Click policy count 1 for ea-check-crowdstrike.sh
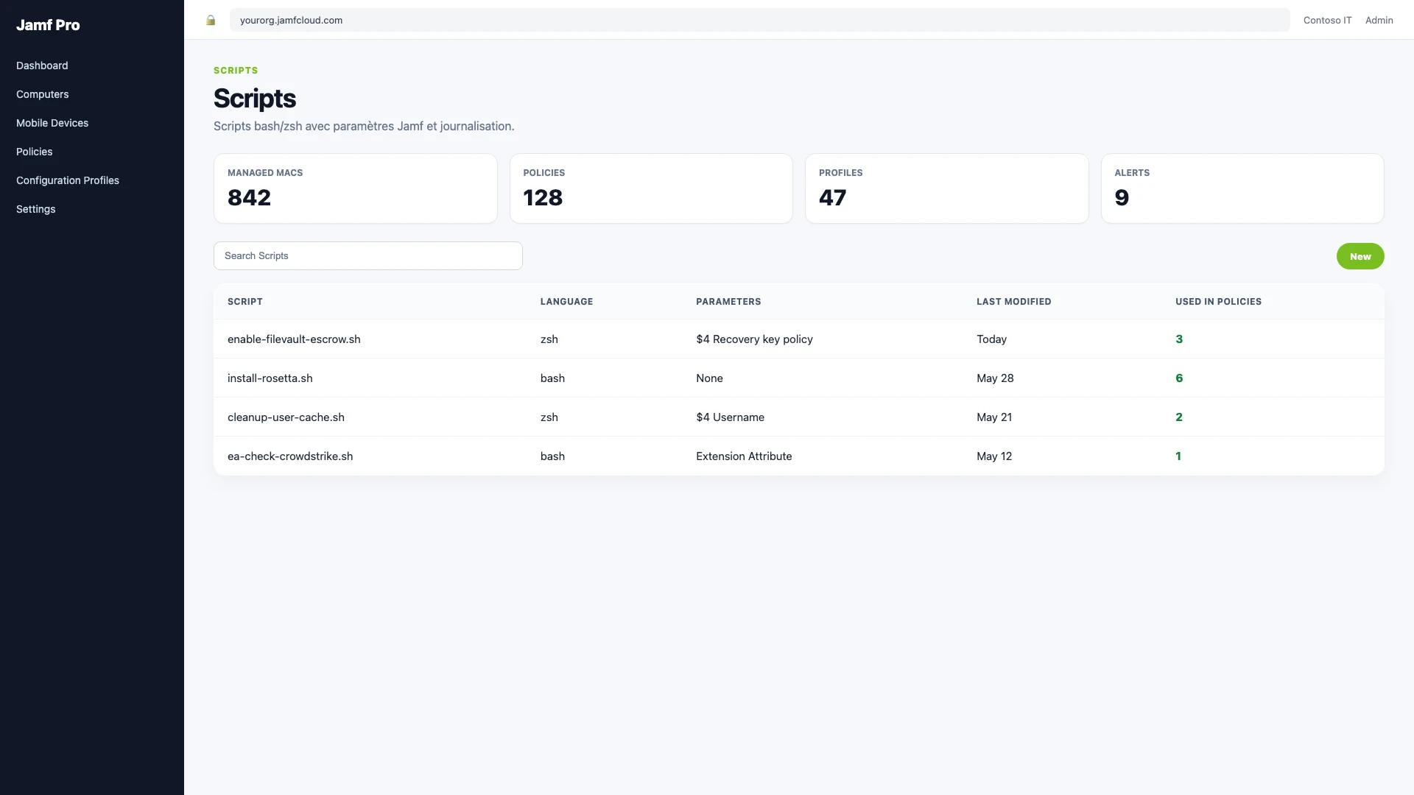Screen dimensions: 1414x795 click(x=1178, y=456)
